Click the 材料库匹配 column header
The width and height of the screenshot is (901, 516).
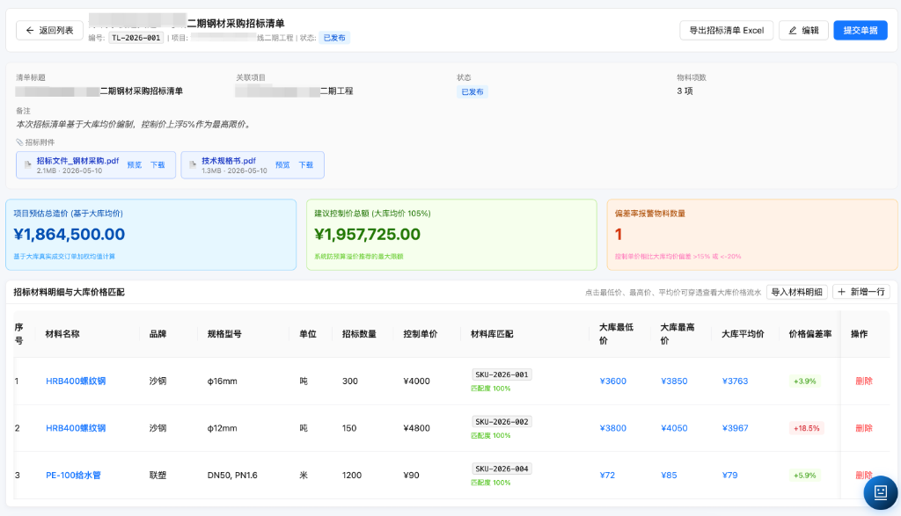pos(492,334)
